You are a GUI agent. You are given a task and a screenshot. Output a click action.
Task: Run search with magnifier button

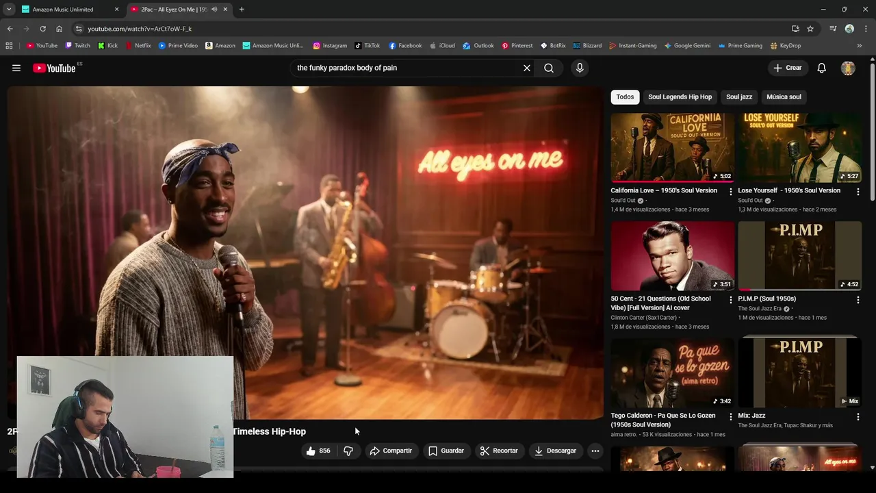pyautogui.click(x=549, y=68)
